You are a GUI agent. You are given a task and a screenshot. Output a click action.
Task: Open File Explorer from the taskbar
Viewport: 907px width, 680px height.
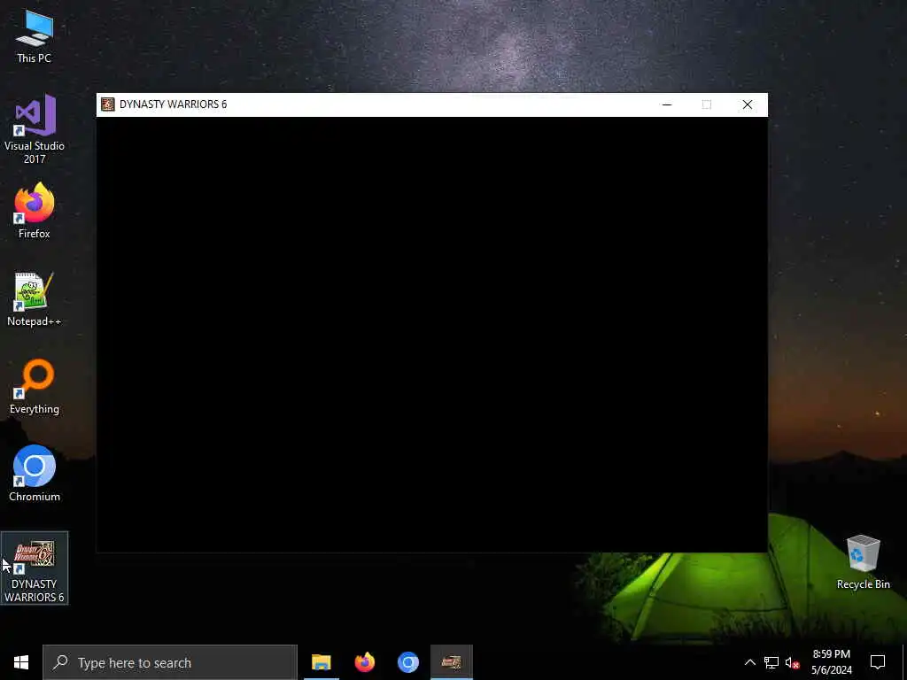pyautogui.click(x=321, y=662)
